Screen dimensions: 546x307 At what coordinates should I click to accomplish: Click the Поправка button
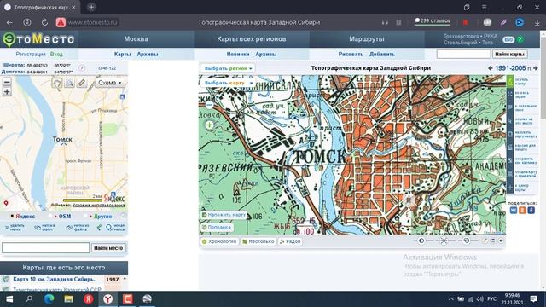click(217, 227)
